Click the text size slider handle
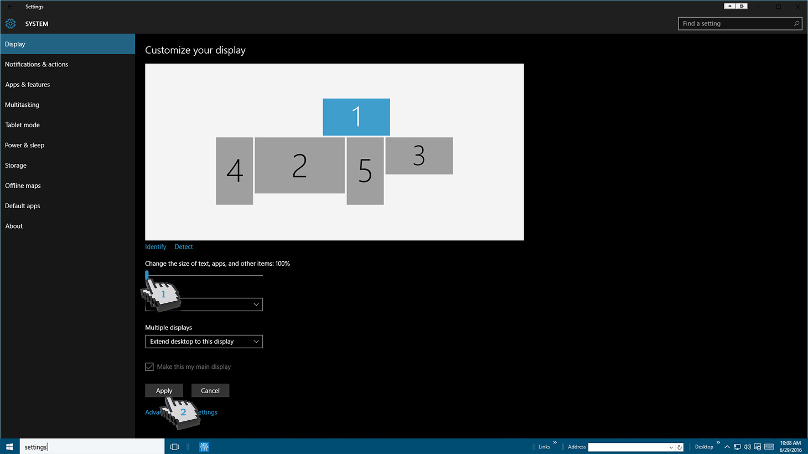Image resolution: width=808 pixels, height=454 pixels. pos(147,275)
